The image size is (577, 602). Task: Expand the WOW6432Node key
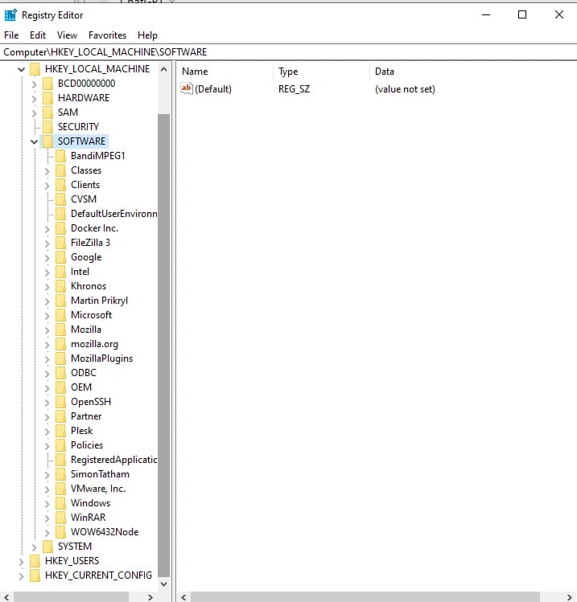tap(47, 533)
